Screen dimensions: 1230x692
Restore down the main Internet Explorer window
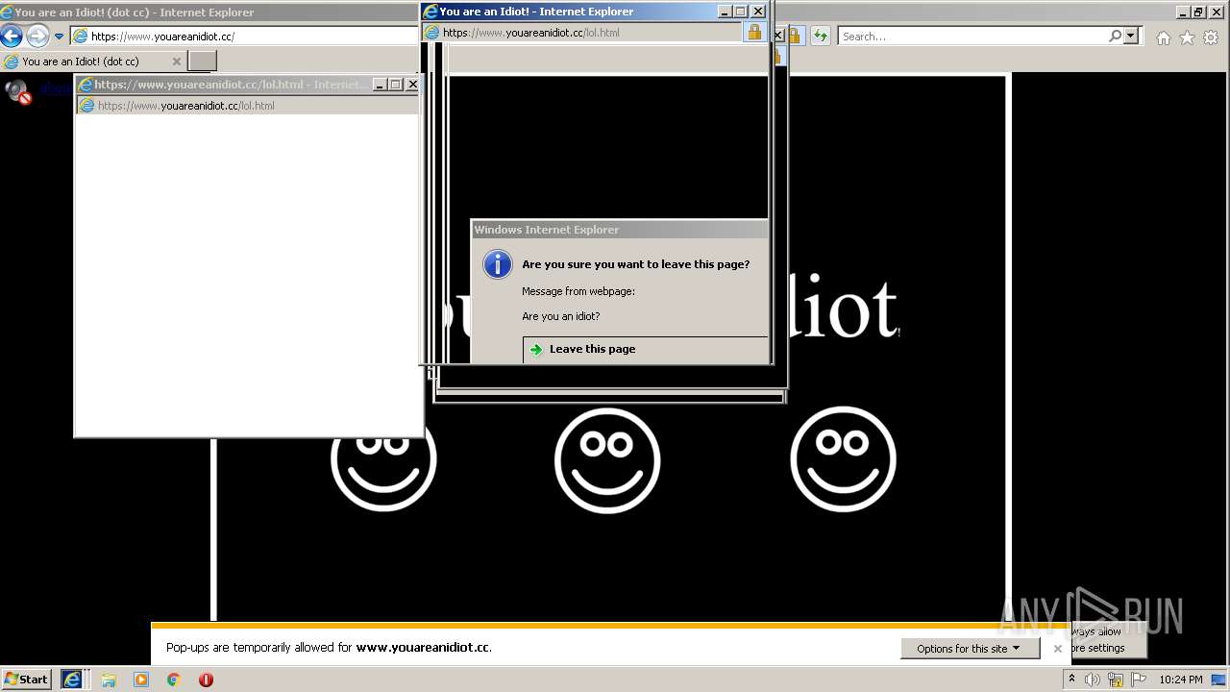coord(1198,12)
